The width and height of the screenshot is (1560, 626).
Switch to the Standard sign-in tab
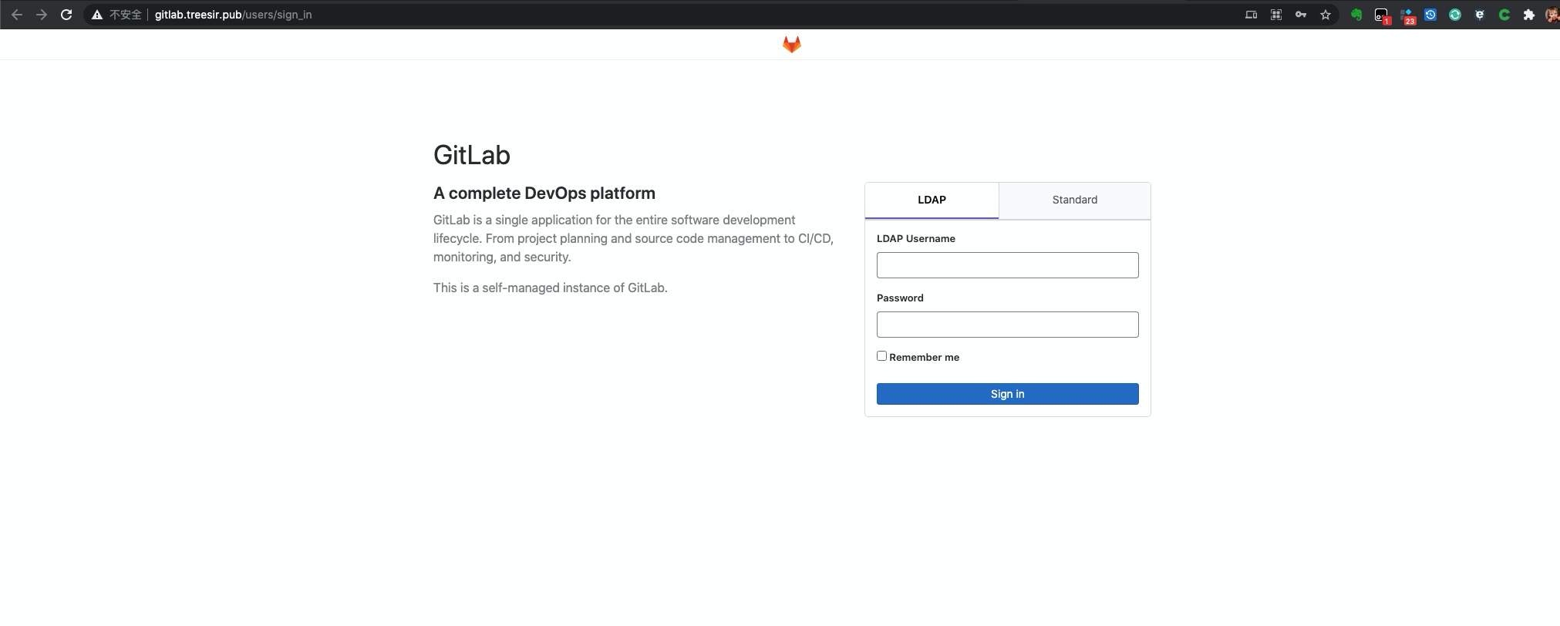click(x=1075, y=200)
